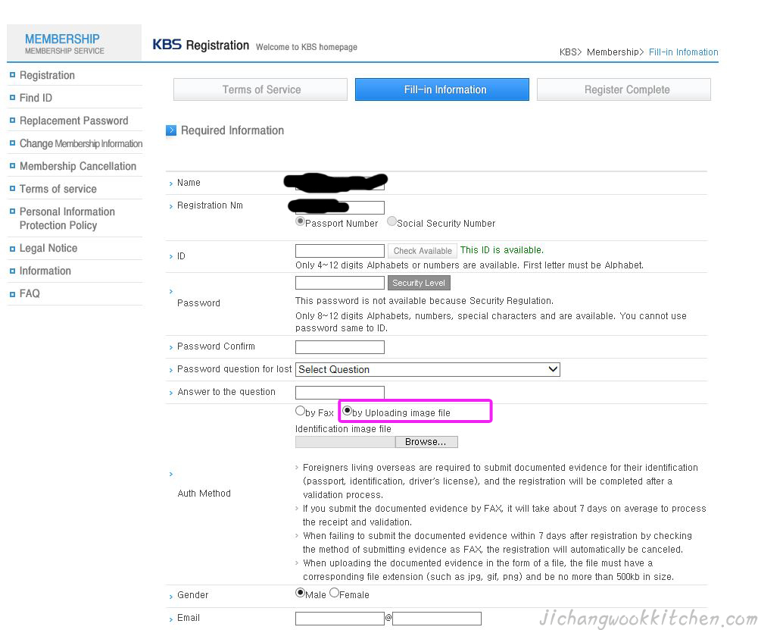Click the ID input field
Image resolution: width=758 pixels, height=630 pixels.
pos(339,251)
